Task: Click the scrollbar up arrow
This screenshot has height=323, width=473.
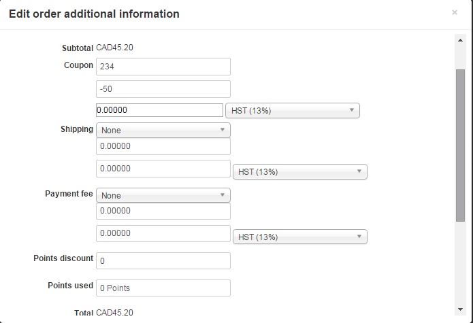Action: pyautogui.click(x=460, y=39)
